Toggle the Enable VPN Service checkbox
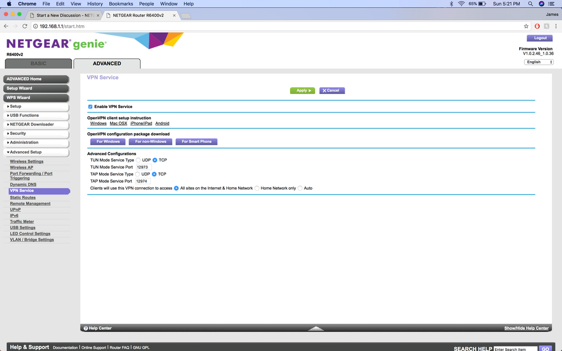The height and width of the screenshot is (351, 562). (90, 107)
